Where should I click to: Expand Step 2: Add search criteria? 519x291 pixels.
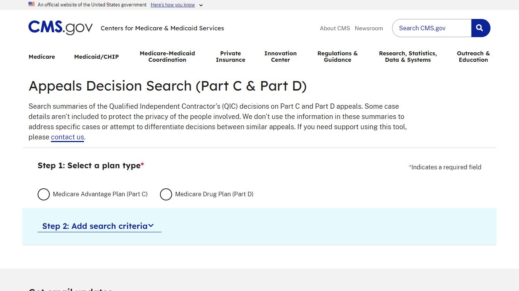pos(99,226)
